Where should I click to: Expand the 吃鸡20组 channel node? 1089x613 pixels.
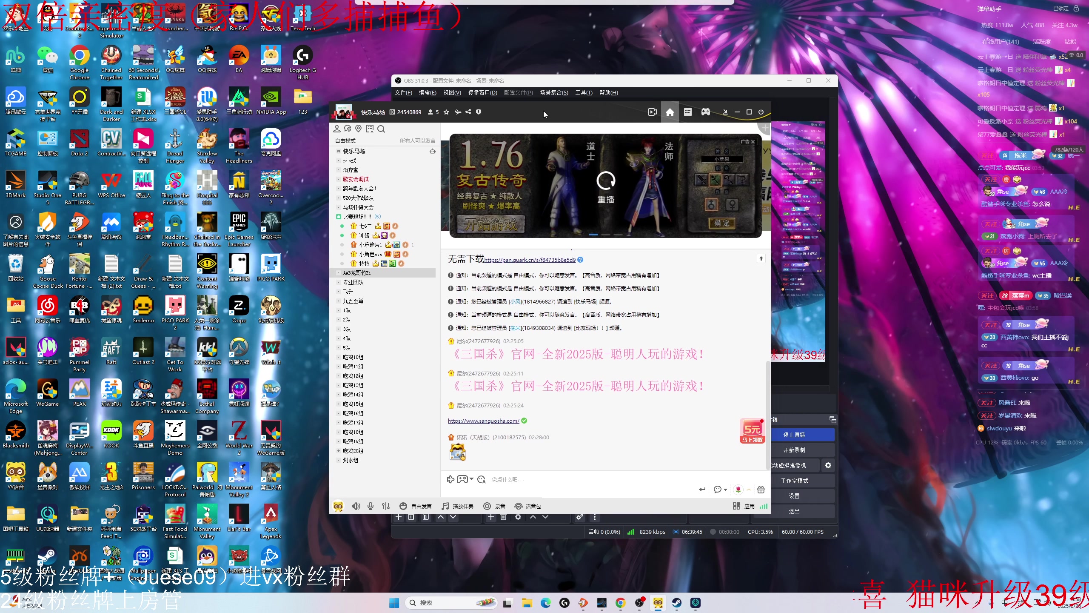[x=339, y=451]
